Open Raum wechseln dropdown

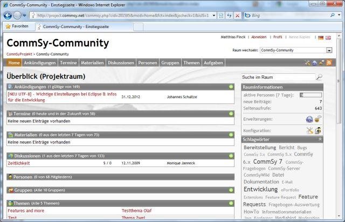click(329, 51)
